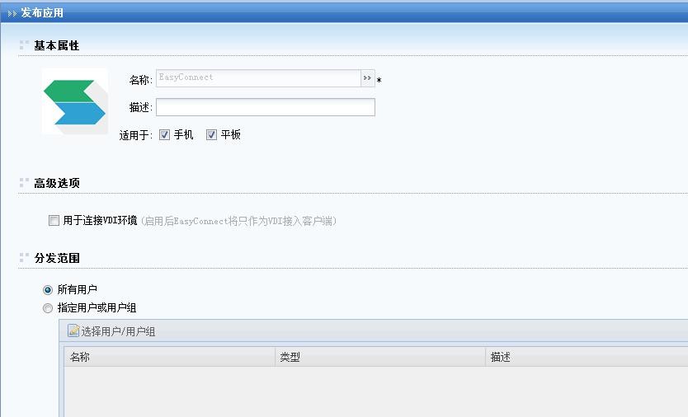Screen dimensions: 688x417
Task: Select the 所有用户 radio option
Action: click(48, 290)
